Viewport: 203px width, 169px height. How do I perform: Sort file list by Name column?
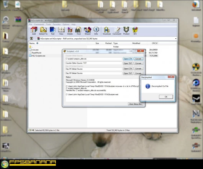click(32, 43)
